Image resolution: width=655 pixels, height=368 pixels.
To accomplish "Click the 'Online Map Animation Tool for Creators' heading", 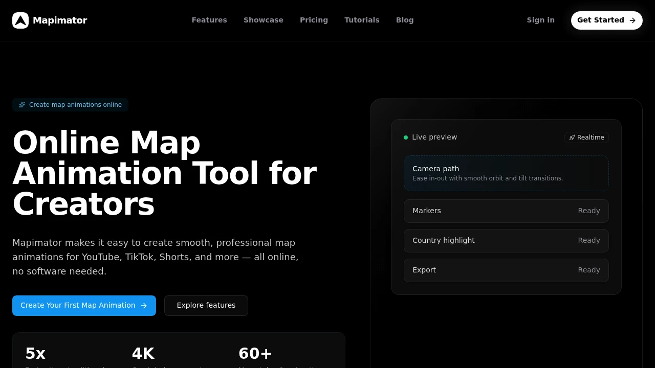I will (x=164, y=174).
